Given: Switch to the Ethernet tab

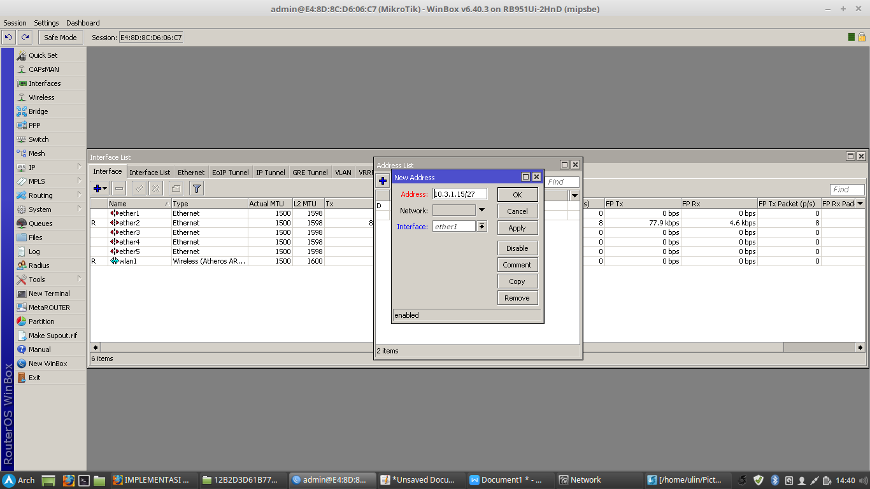Looking at the screenshot, I should point(191,173).
